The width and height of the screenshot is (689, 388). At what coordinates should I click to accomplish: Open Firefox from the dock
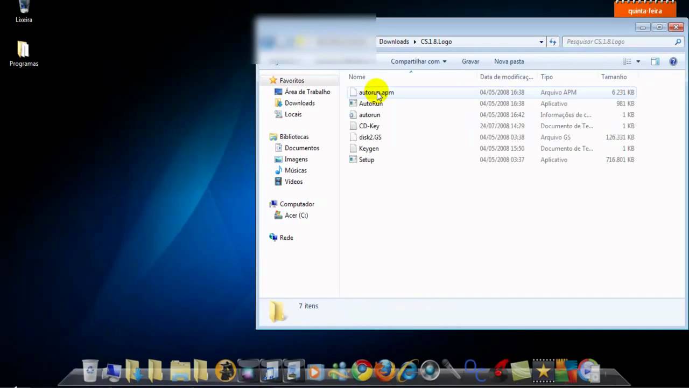(385, 370)
